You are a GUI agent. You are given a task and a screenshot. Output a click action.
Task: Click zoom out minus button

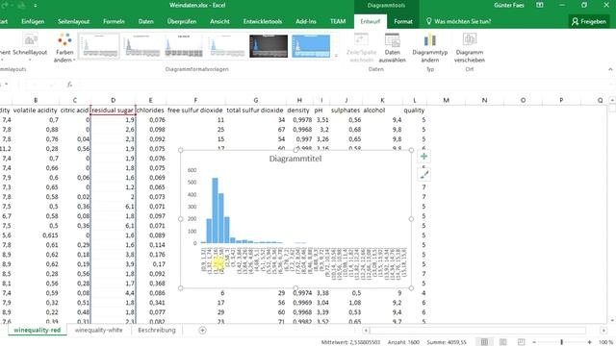[534, 342]
